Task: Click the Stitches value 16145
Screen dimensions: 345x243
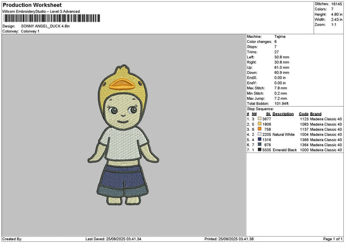Action: click(x=336, y=4)
